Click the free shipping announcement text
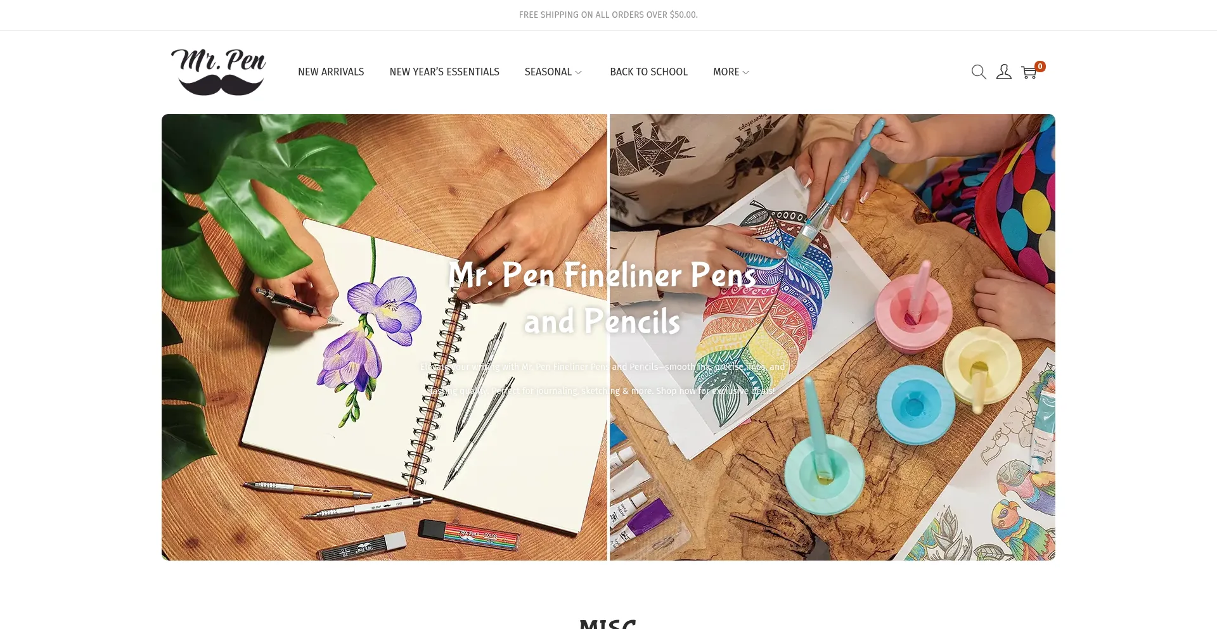Image resolution: width=1217 pixels, height=629 pixels. (608, 15)
